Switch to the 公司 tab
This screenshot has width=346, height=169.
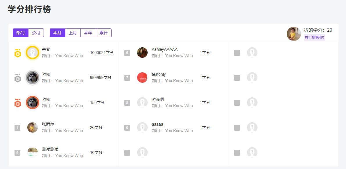point(36,33)
